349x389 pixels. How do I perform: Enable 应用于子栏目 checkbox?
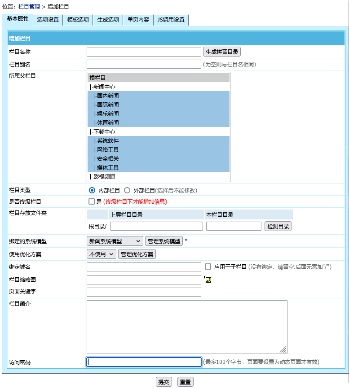pos(208,267)
